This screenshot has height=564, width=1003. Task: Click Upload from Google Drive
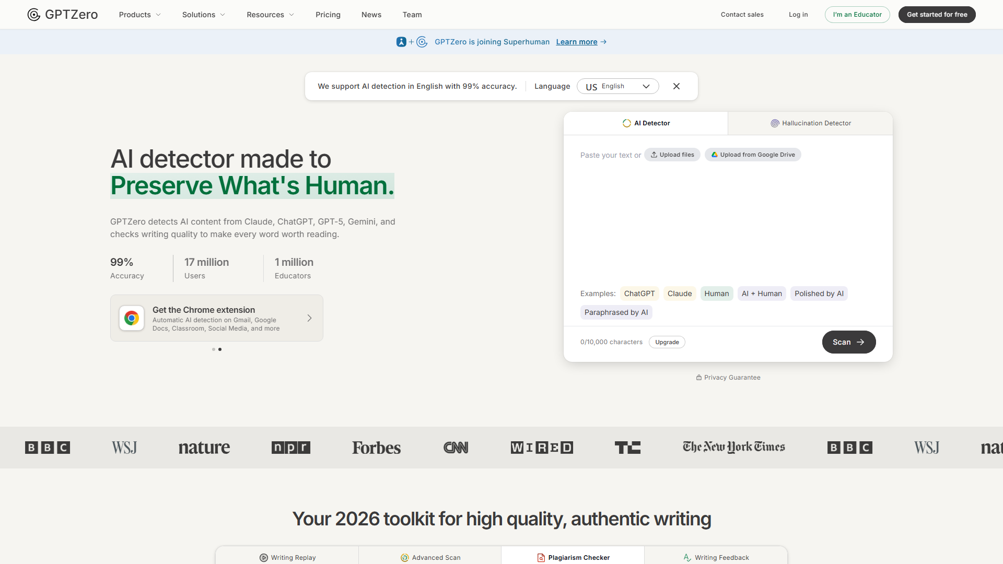click(753, 155)
